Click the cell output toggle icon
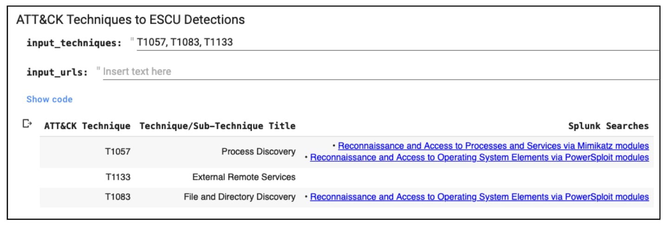This screenshot has width=667, height=227. (x=27, y=123)
